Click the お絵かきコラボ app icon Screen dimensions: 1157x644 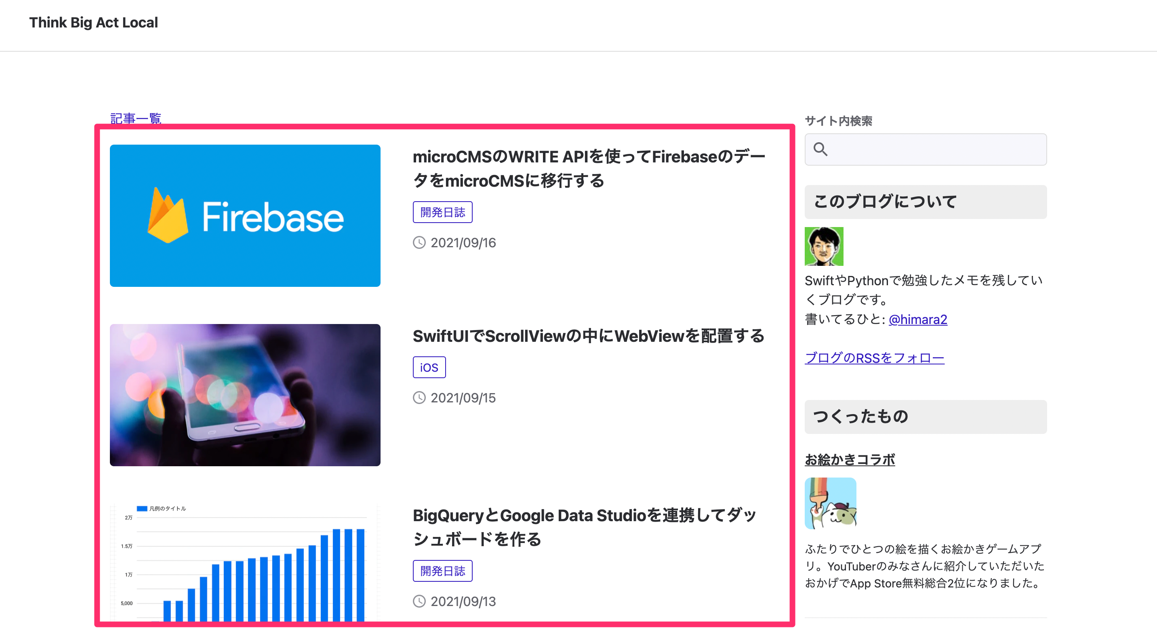(830, 503)
